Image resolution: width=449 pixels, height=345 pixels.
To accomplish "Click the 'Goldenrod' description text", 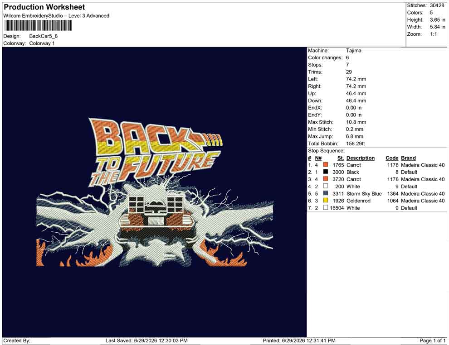I will click(x=358, y=201).
